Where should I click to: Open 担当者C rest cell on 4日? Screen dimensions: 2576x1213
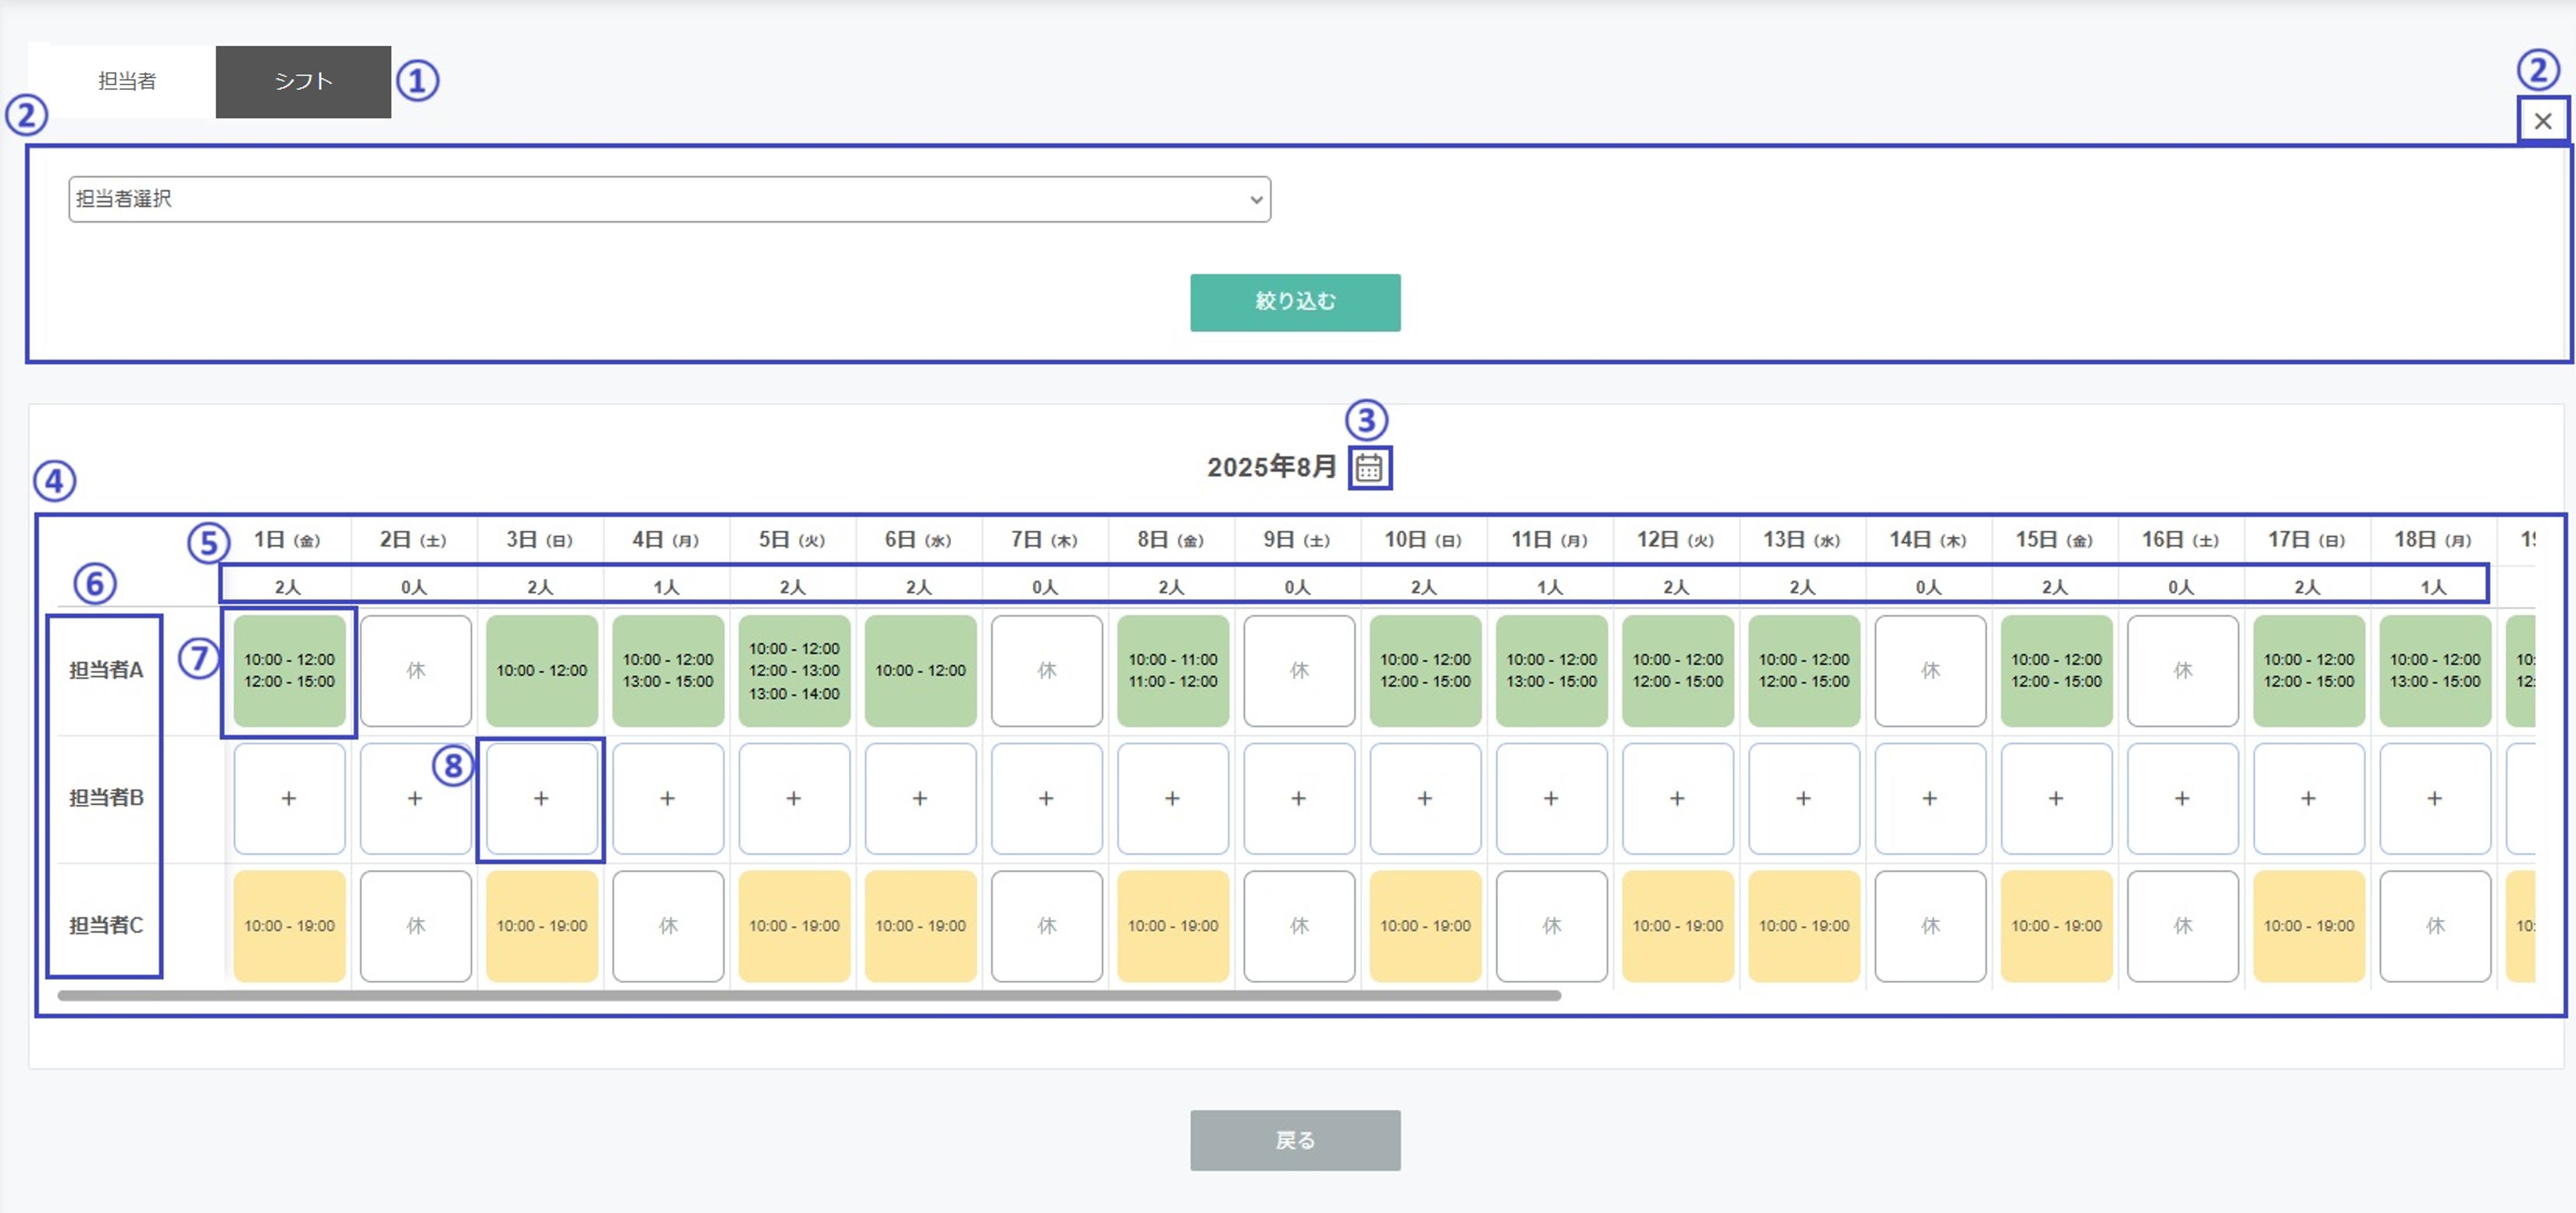click(x=668, y=926)
